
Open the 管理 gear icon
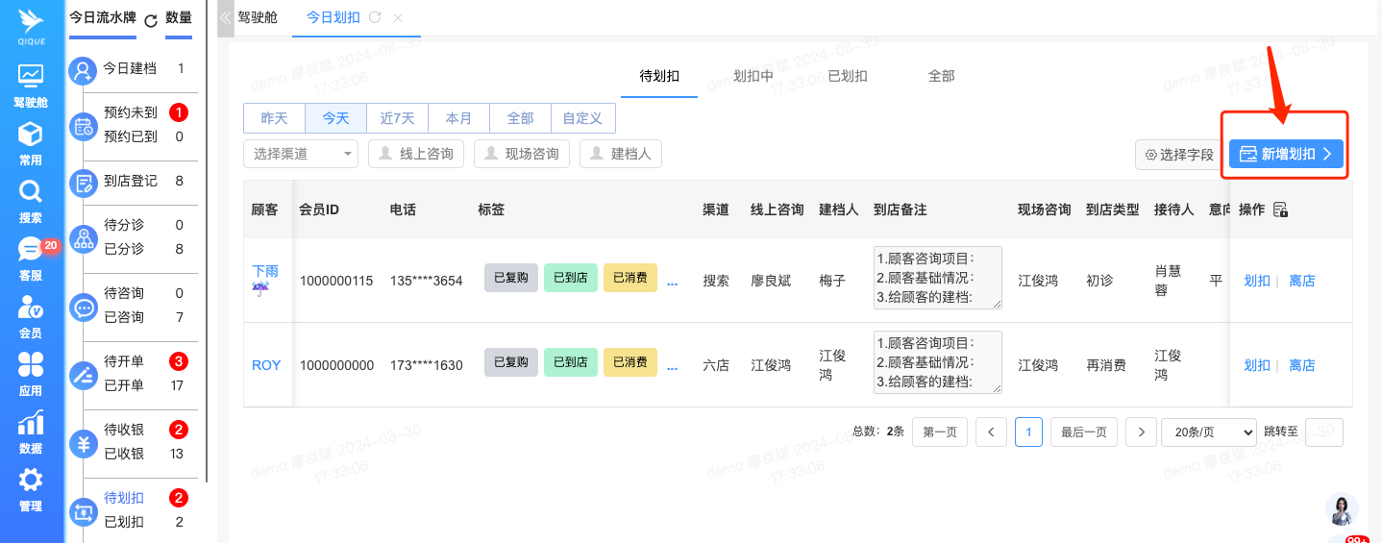pyautogui.click(x=31, y=481)
